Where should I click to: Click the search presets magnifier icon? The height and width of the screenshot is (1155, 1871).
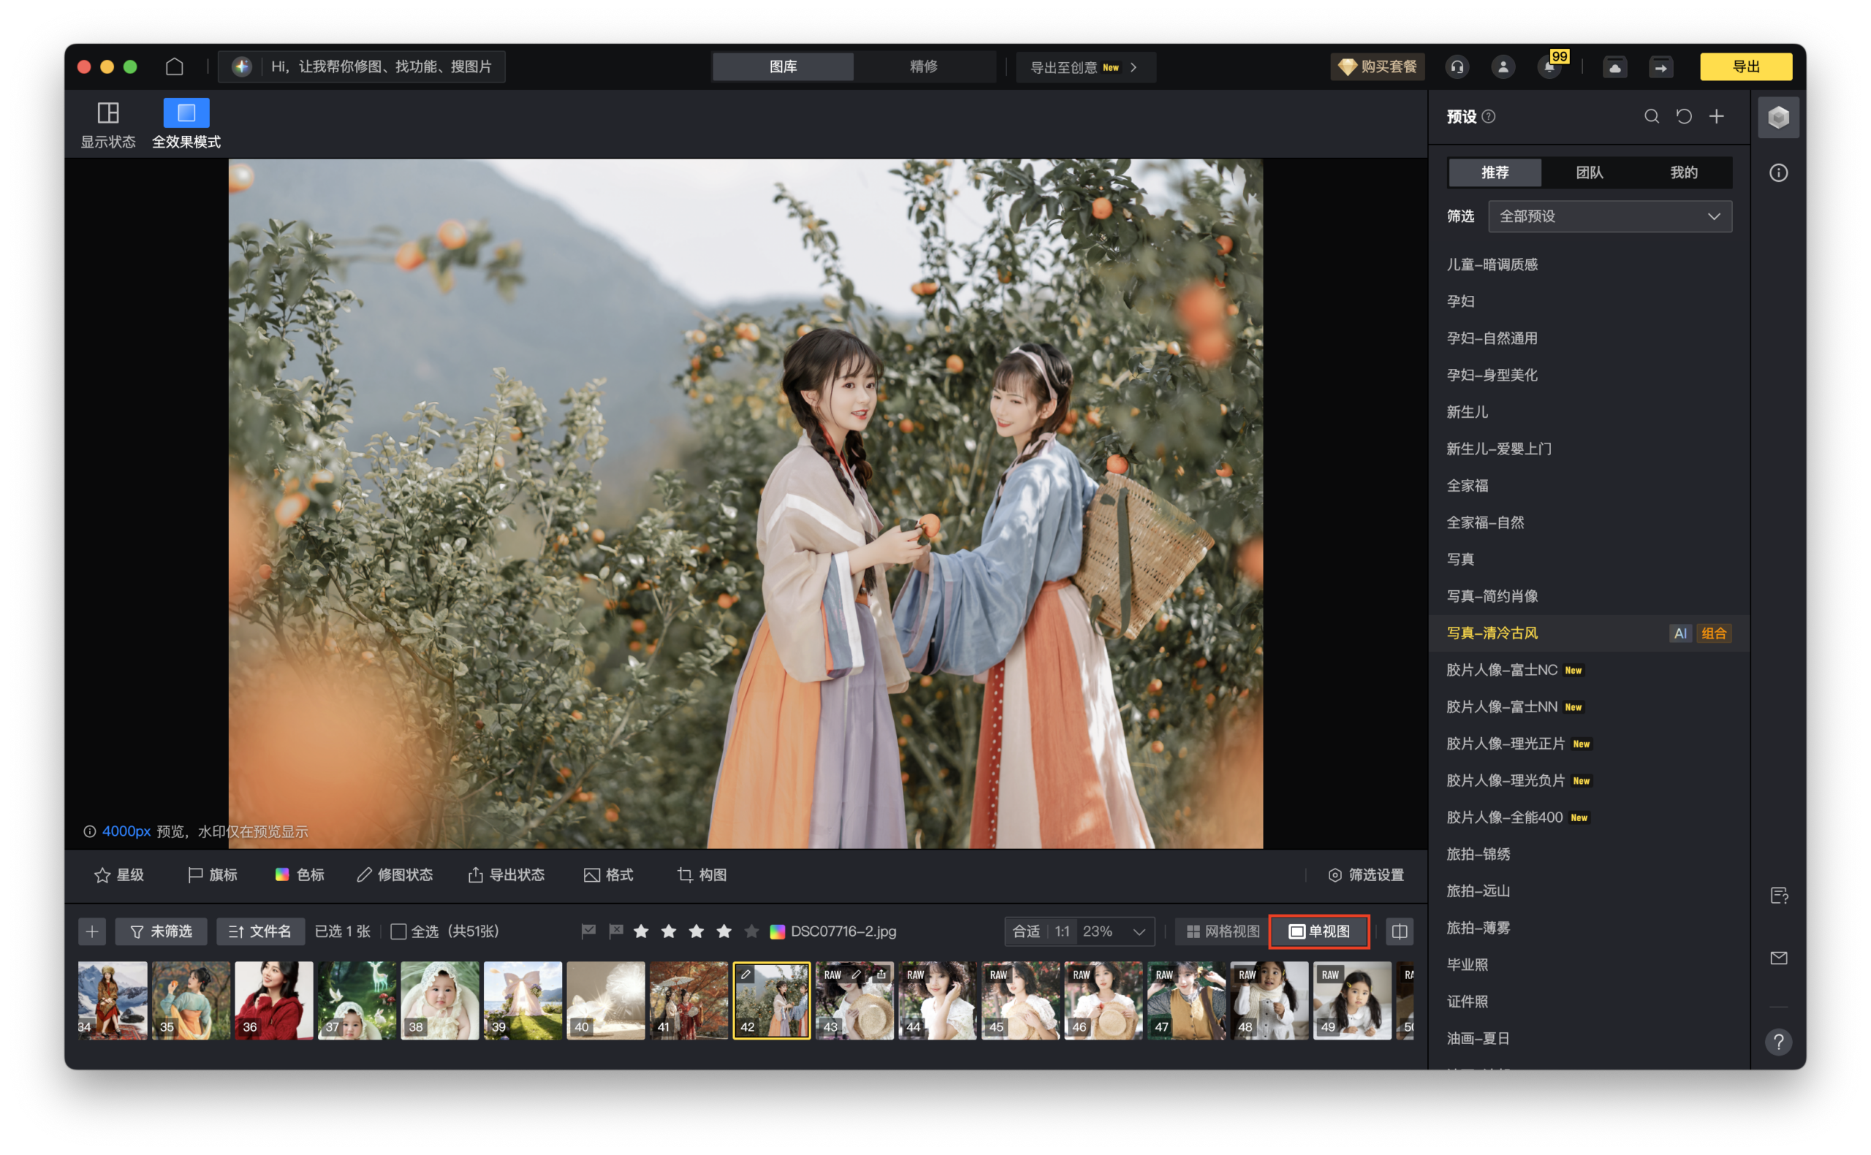(1651, 116)
